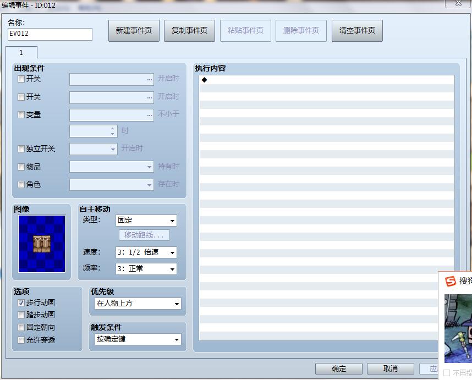Open the 角色 actor dropdown
Viewport: 472px width, 380px height.
(x=112, y=185)
